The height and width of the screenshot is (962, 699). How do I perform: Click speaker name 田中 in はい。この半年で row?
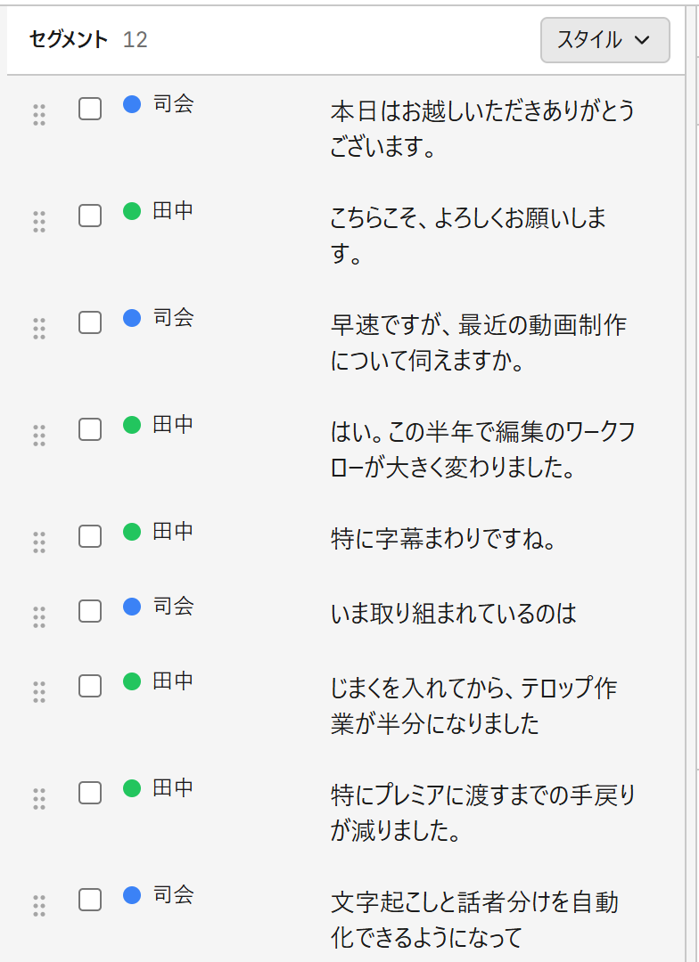(x=173, y=424)
